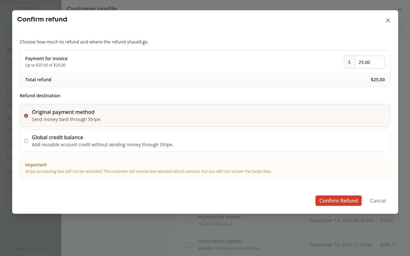Click 'September 13, 2026 11:44 PM' date

[341, 245]
